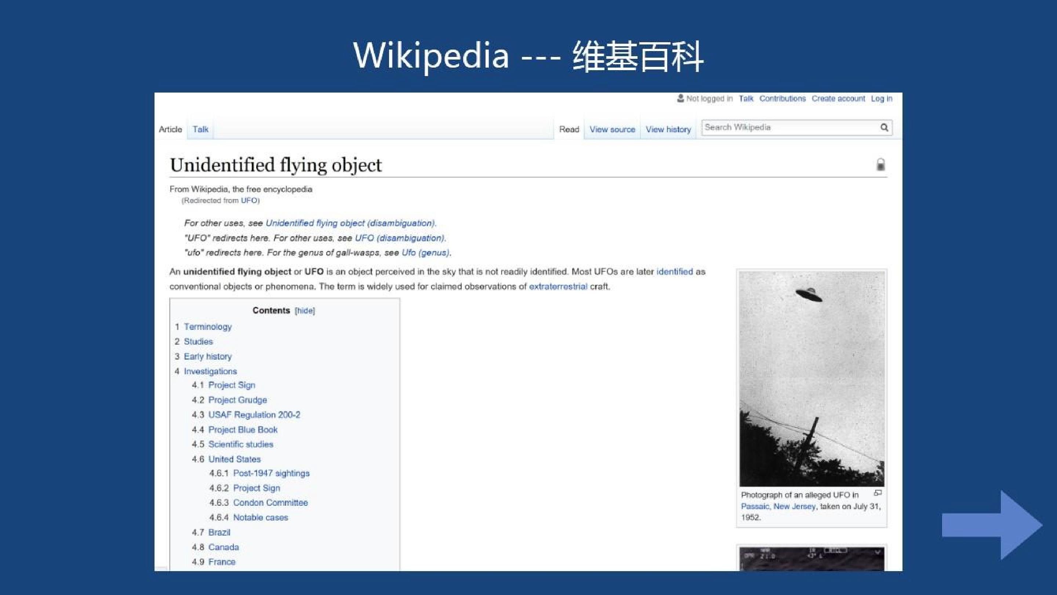Open the View history tab

pos(668,129)
